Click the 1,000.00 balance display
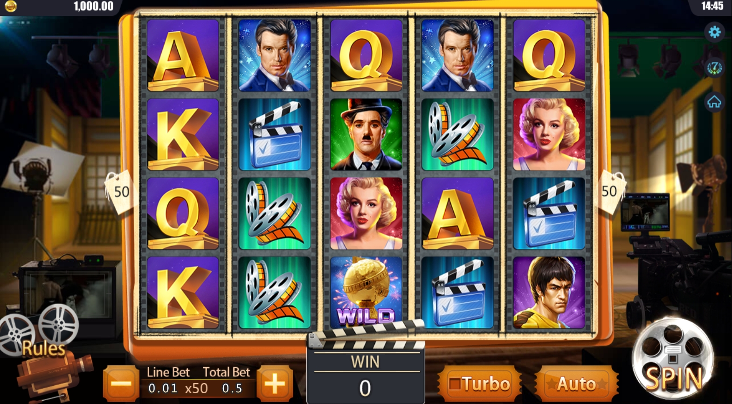The width and height of the screenshot is (732, 404). pos(93,6)
